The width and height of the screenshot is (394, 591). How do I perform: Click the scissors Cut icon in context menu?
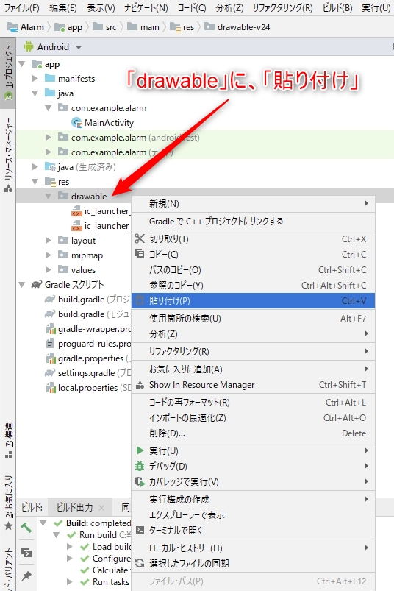pos(140,238)
